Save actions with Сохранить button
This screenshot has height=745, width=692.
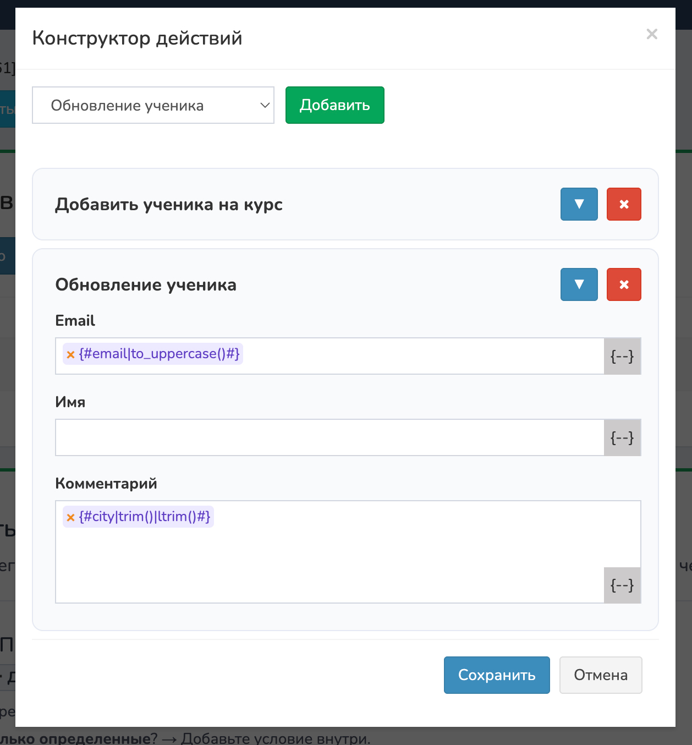496,675
